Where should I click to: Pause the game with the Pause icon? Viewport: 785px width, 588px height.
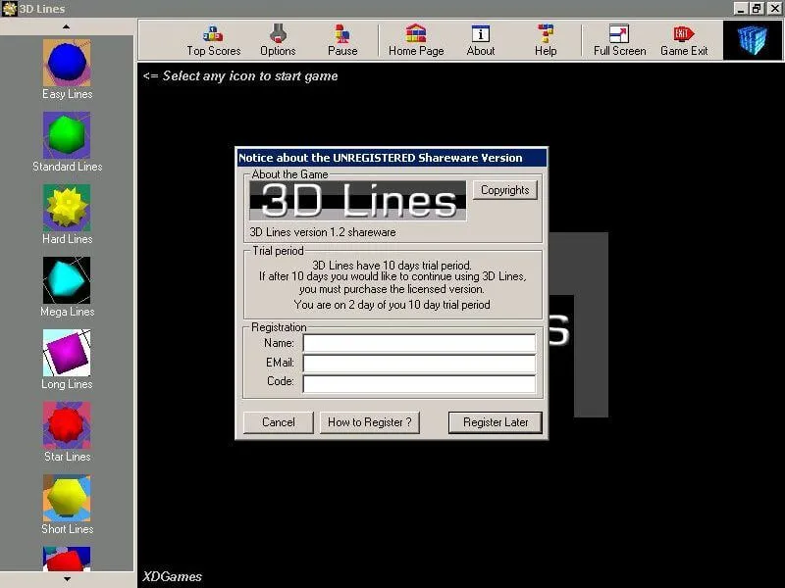point(342,40)
